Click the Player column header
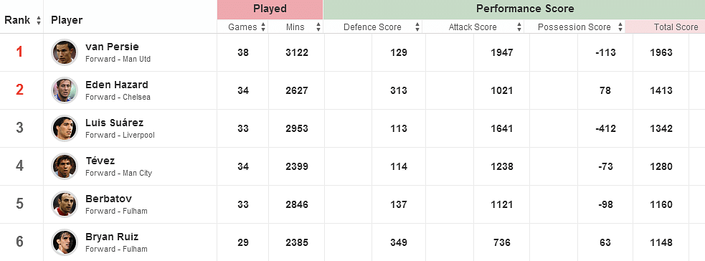The image size is (705, 261). pyautogui.click(x=67, y=20)
